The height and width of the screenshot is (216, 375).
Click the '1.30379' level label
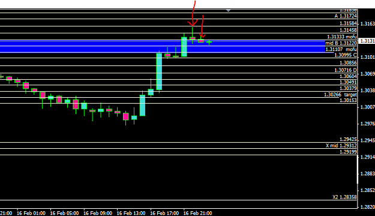(x=348, y=88)
